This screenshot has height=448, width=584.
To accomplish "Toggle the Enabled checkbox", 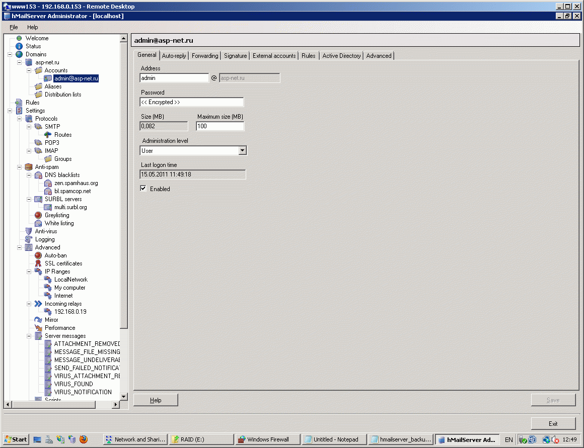I will click(x=143, y=188).
